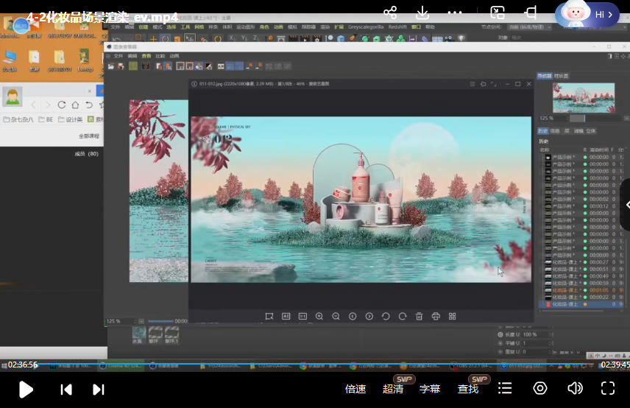Skip to the next video
This screenshot has height=408, width=630.
coord(98,390)
